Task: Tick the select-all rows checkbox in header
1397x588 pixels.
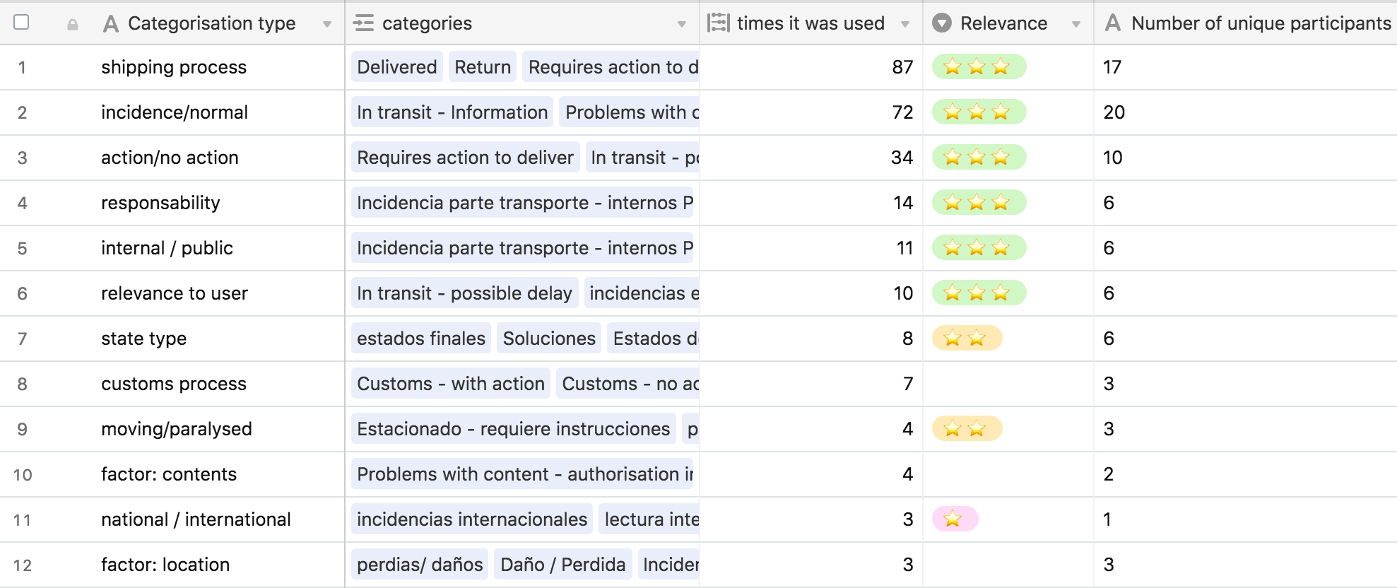Action: pos(21,22)
